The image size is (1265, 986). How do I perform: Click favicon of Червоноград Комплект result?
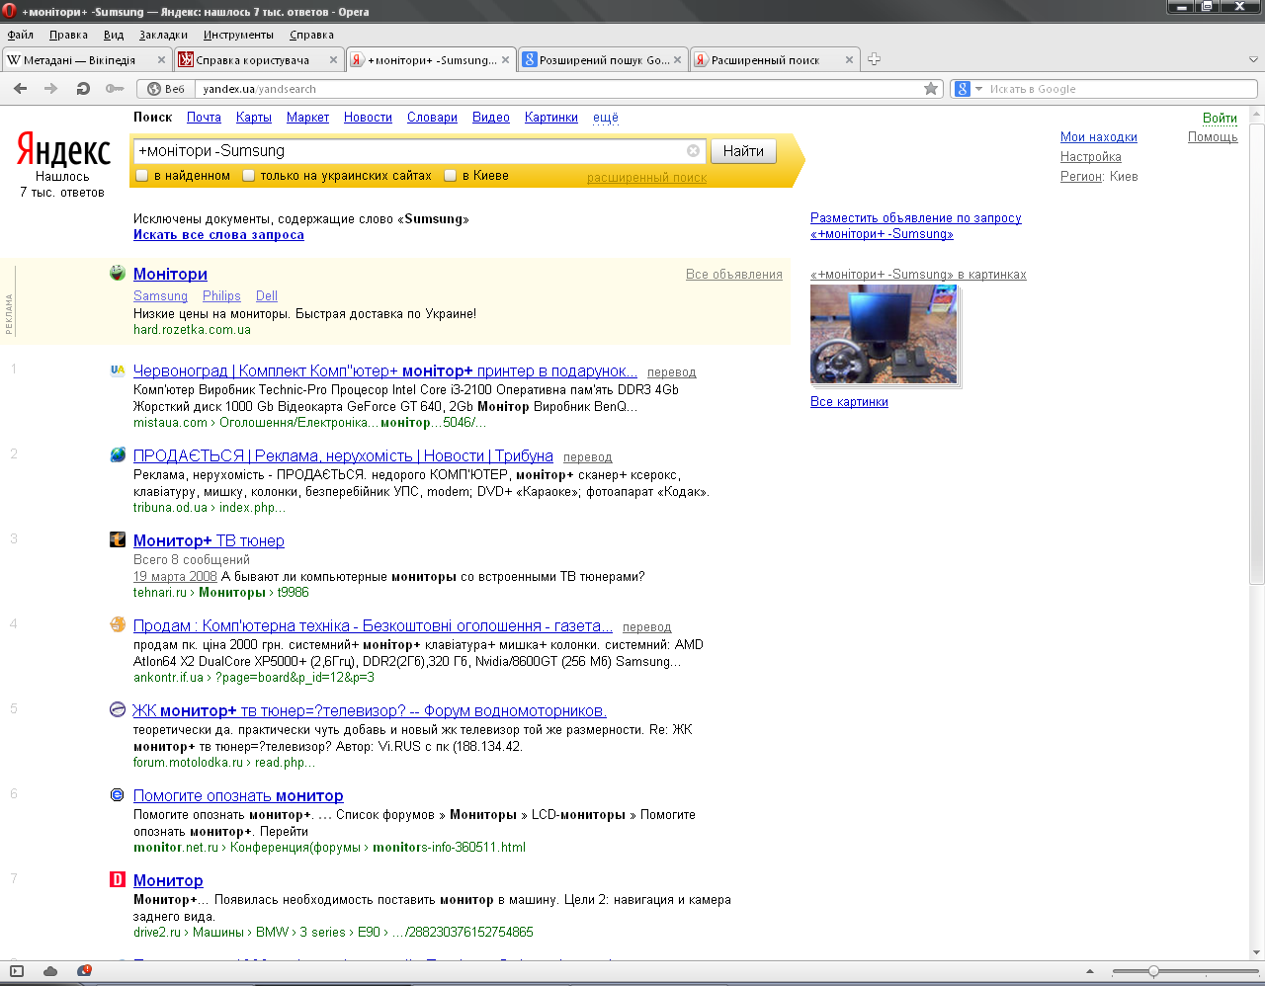(x=118, y=370)
